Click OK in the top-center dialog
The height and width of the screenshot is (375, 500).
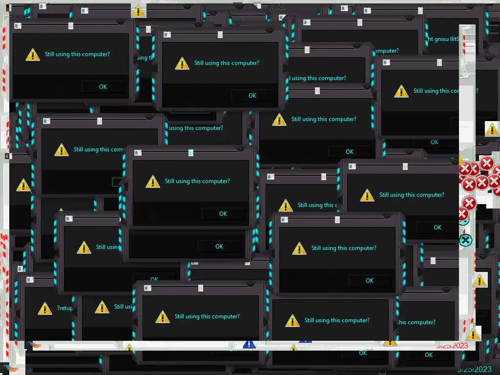click(x=252, y=96)
